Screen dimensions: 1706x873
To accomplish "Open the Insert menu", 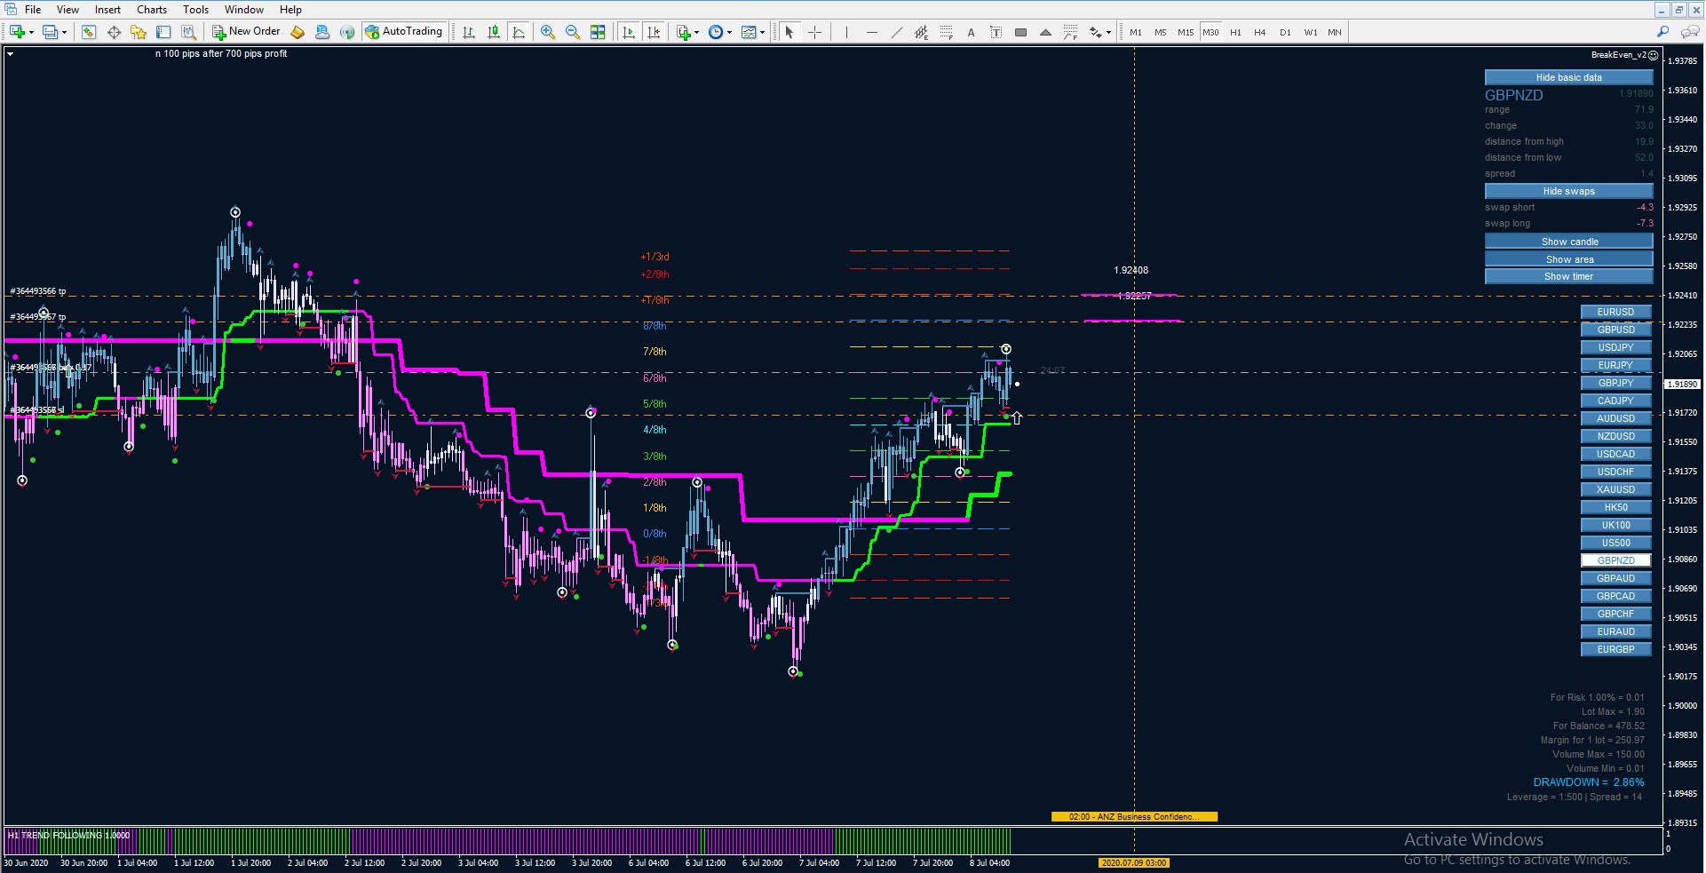I will click(x=108, y=10).
